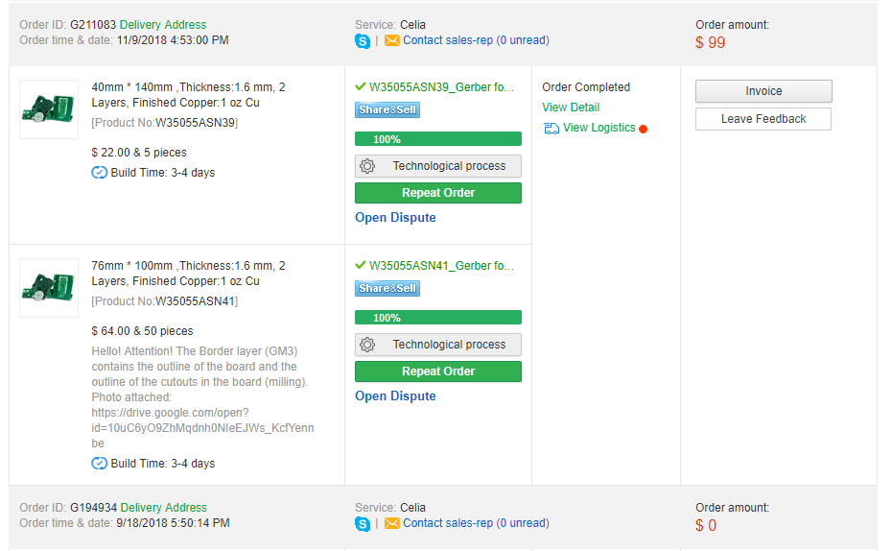Click Share&Sell badge for W35055ASN39
This screenshot has width=892, height=551.
(387, 110)
